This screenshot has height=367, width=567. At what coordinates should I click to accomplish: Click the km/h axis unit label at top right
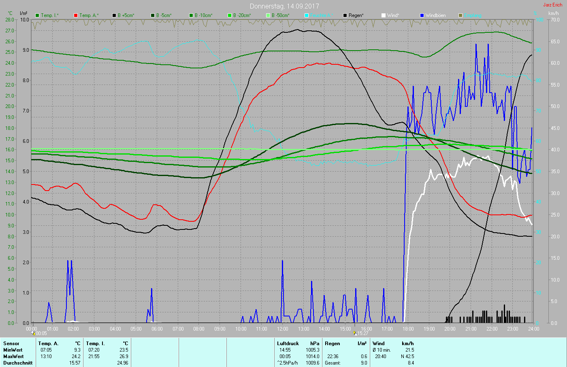(553, 13)
